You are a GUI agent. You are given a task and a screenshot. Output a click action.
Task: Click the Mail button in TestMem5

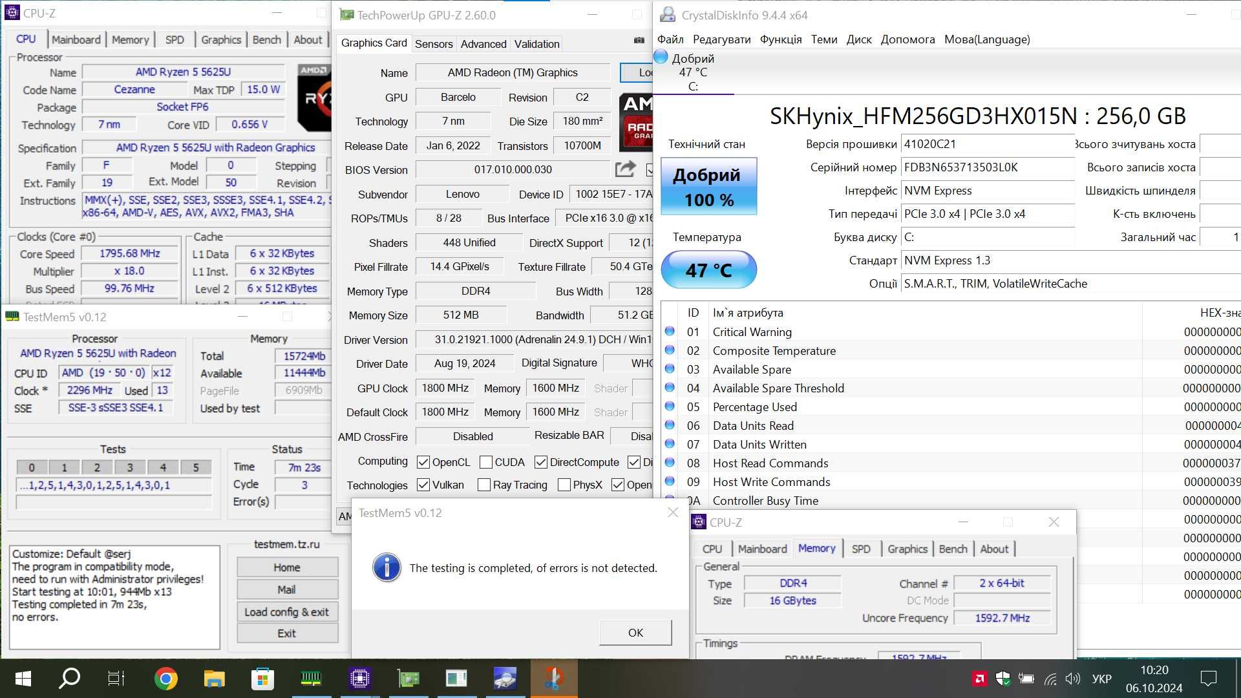click(287, 589)
